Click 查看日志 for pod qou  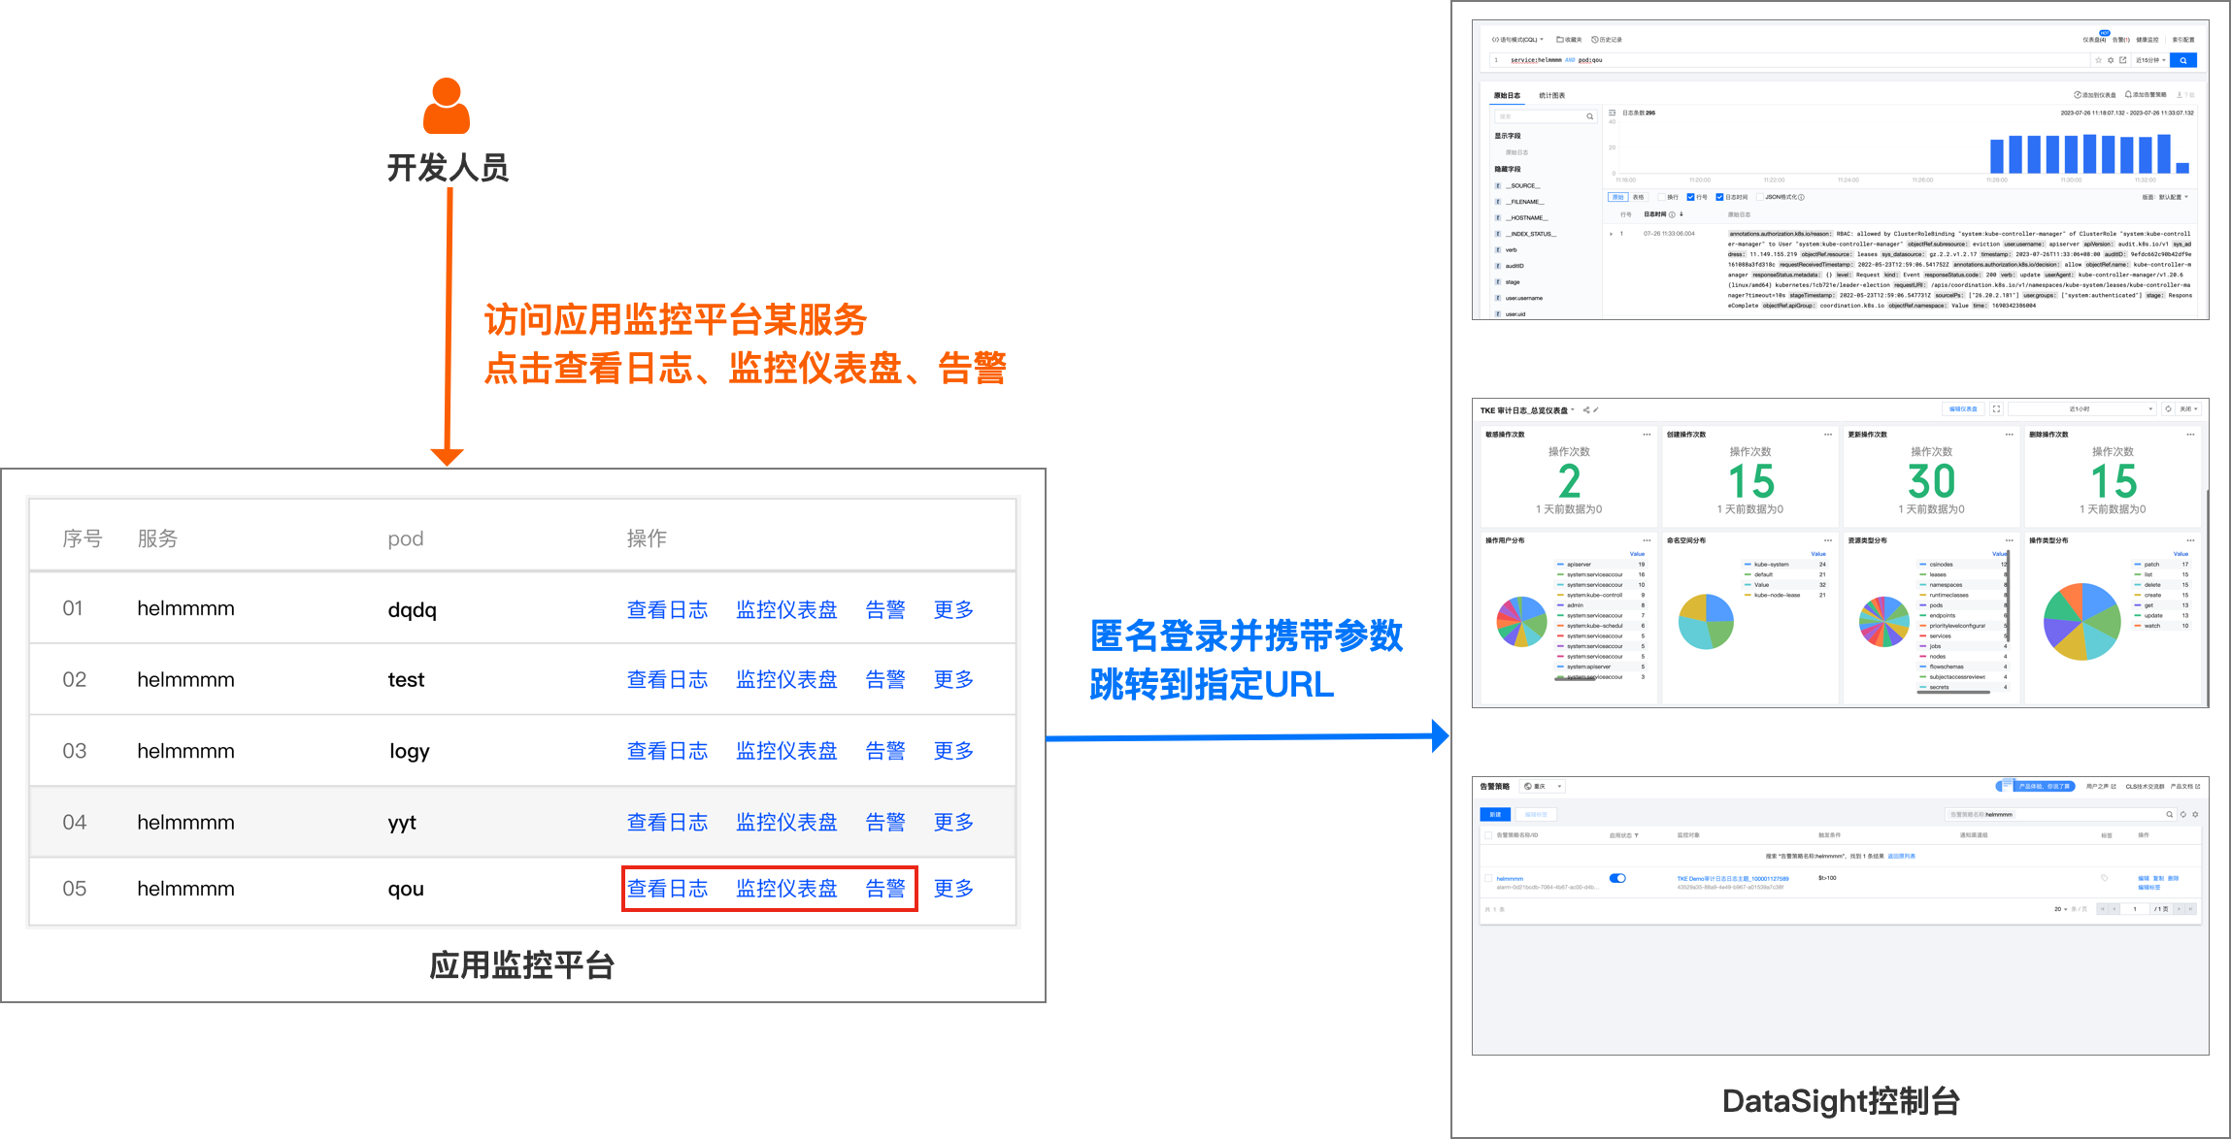click(x=667, y=888)
